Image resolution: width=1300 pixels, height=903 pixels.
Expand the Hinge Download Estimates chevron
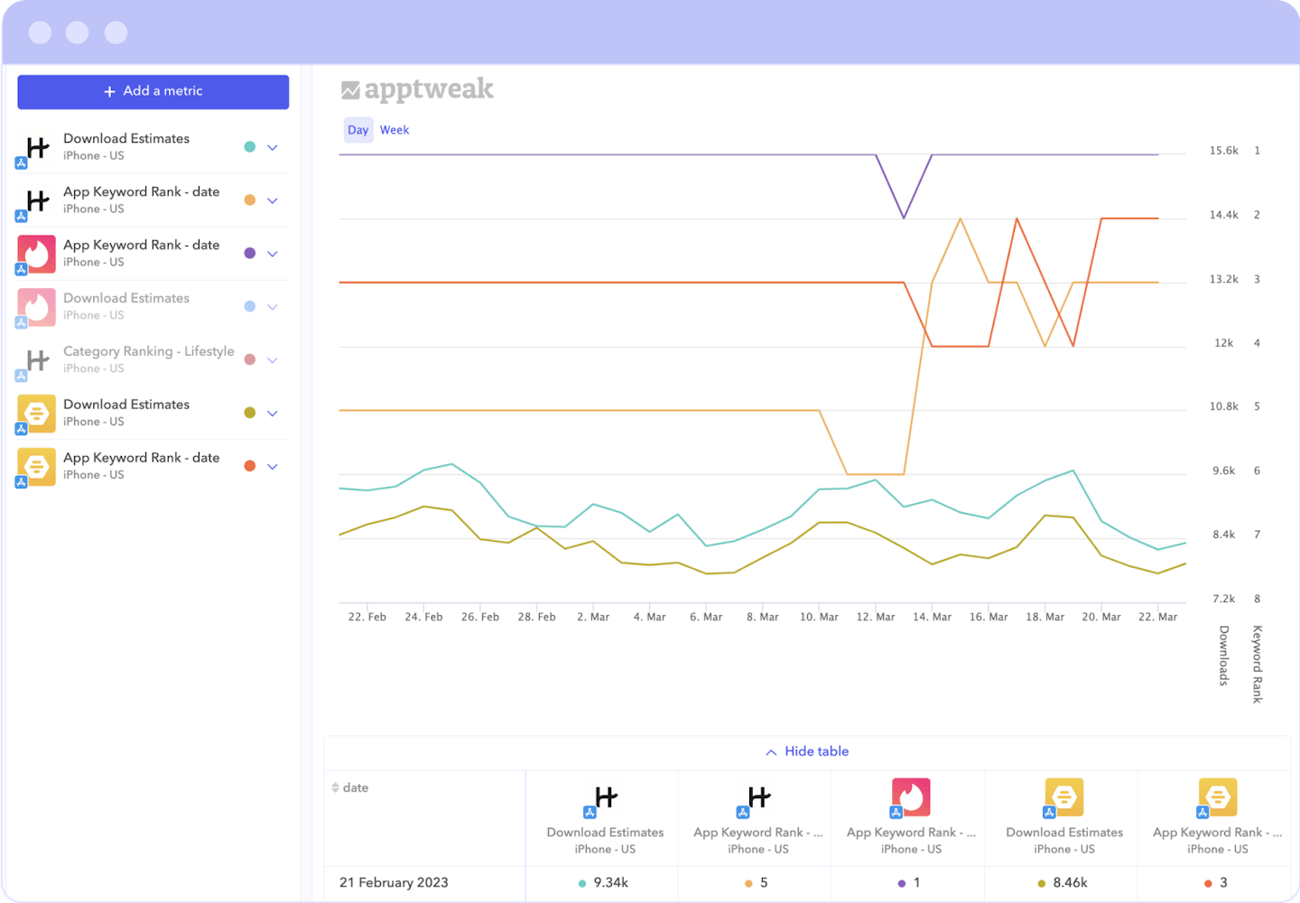click(x=273, y=147)
